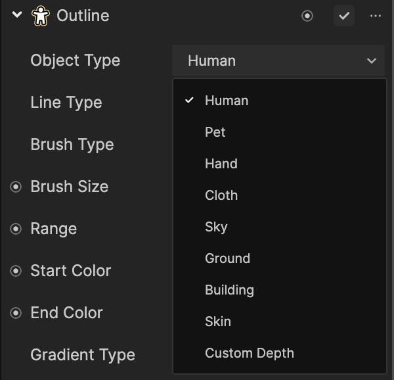Choose Skin in the dropdown menu
This screenshot has width=394, height=380.
click(280, 321)
